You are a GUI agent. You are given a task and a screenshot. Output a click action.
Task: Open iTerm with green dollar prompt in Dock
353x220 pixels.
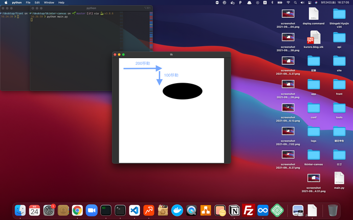[106, 211]
